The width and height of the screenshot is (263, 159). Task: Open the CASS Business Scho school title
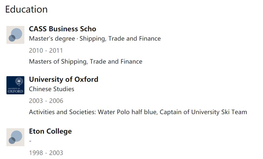(x=63, y=29)
